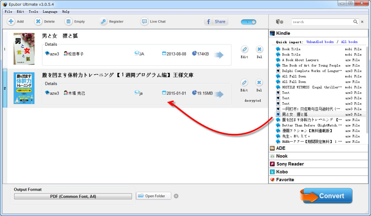Click the Unhandled books link
This screenshot has height=216, width=371.
(x=320, y=42)
